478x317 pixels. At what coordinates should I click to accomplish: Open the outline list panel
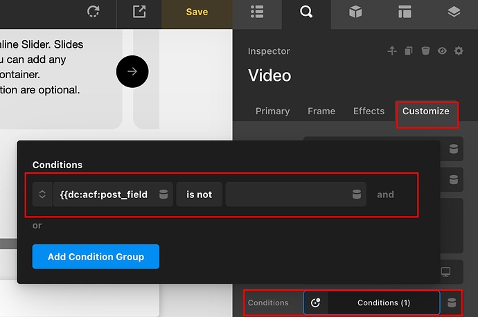[257, 12]
